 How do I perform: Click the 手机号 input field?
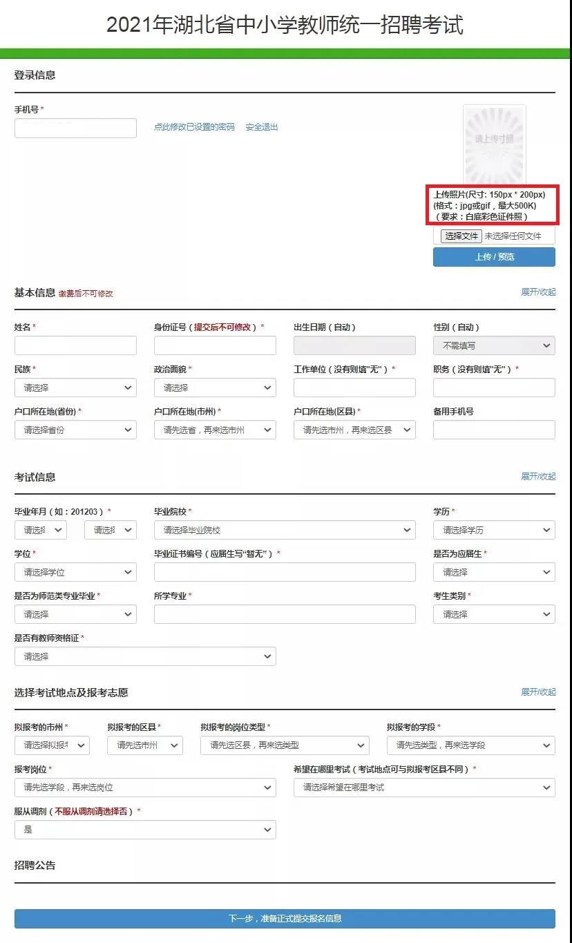[75, 128]
